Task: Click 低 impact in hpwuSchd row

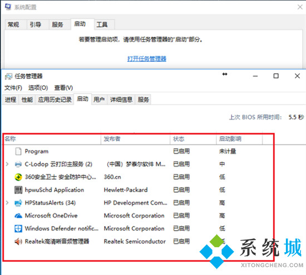Action: pos(222,190)
